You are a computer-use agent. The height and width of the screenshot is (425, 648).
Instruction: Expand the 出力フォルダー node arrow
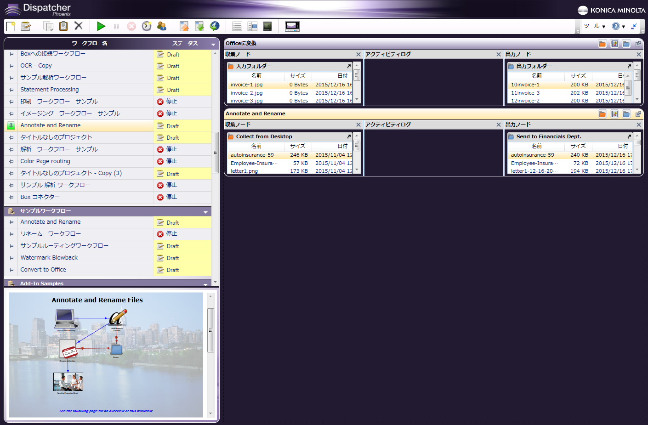[629, 66]
